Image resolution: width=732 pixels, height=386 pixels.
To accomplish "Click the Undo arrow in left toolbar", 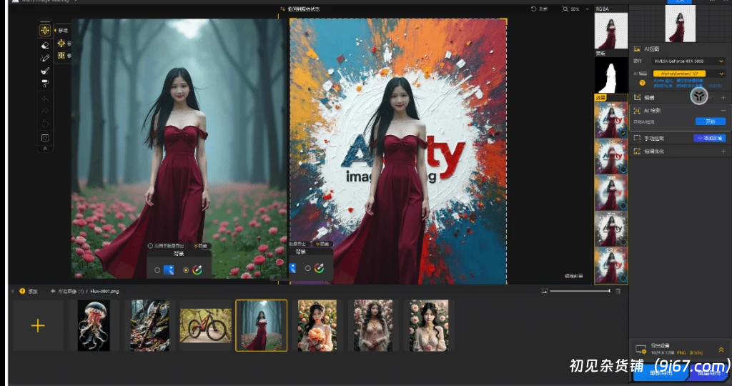I will 45,99.
